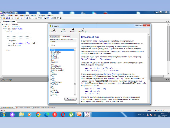
Task: Show hidden tray icons arrow
Action: point(144,115)
